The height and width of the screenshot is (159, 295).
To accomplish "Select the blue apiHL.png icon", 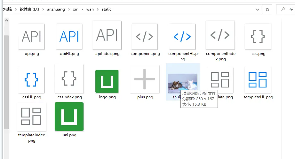I will (x=69, y=36).
